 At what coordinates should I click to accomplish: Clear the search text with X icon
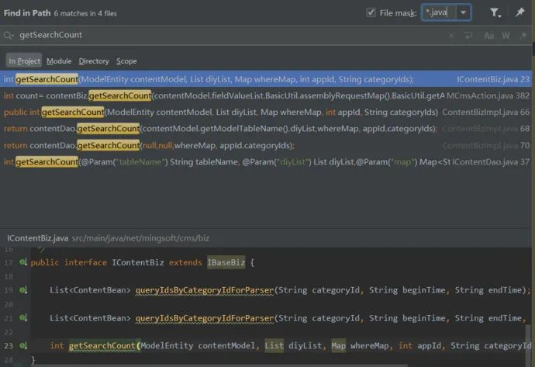(x=451, y=36)
